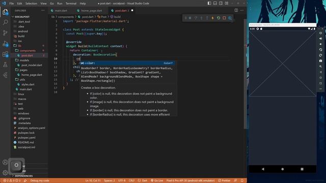
Task: Toggle primary side bar layout icon
Action: [209, 4]
